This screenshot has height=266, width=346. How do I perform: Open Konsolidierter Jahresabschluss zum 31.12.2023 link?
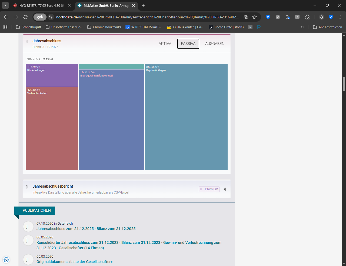129,245
